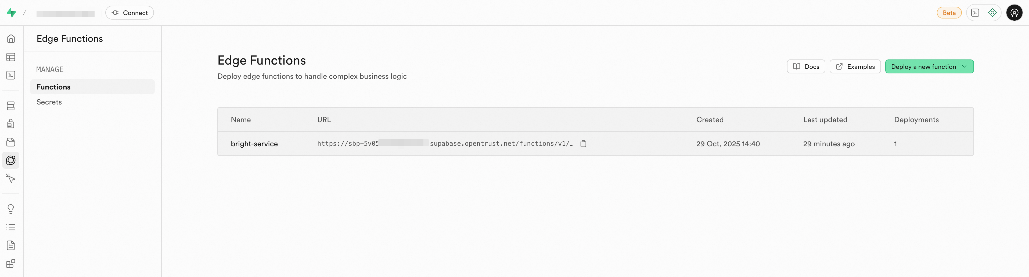
Task: Open the Authentication lock icon
Action: click(11, 124)
